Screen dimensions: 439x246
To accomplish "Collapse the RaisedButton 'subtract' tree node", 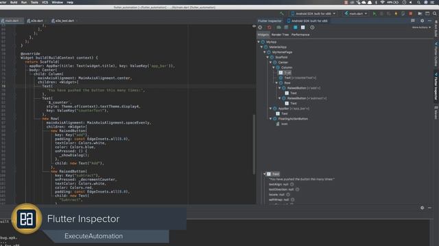I will (280, 98).
